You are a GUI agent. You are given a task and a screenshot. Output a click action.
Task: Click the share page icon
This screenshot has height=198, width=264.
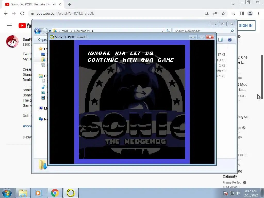point(215,13)
